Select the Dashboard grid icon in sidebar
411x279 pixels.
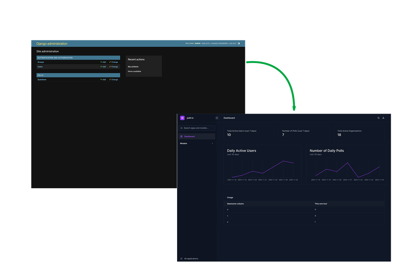(x=182, y=136)
